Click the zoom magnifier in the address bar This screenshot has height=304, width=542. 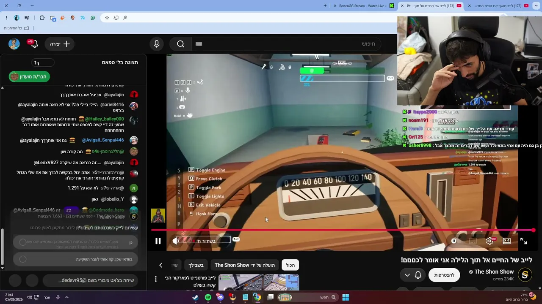125,18
